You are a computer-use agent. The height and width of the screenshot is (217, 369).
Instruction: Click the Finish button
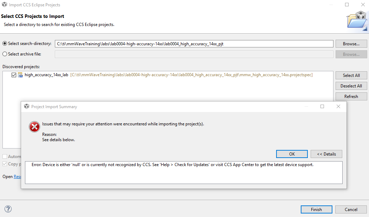pyautogui.click(x=316, y=209)
